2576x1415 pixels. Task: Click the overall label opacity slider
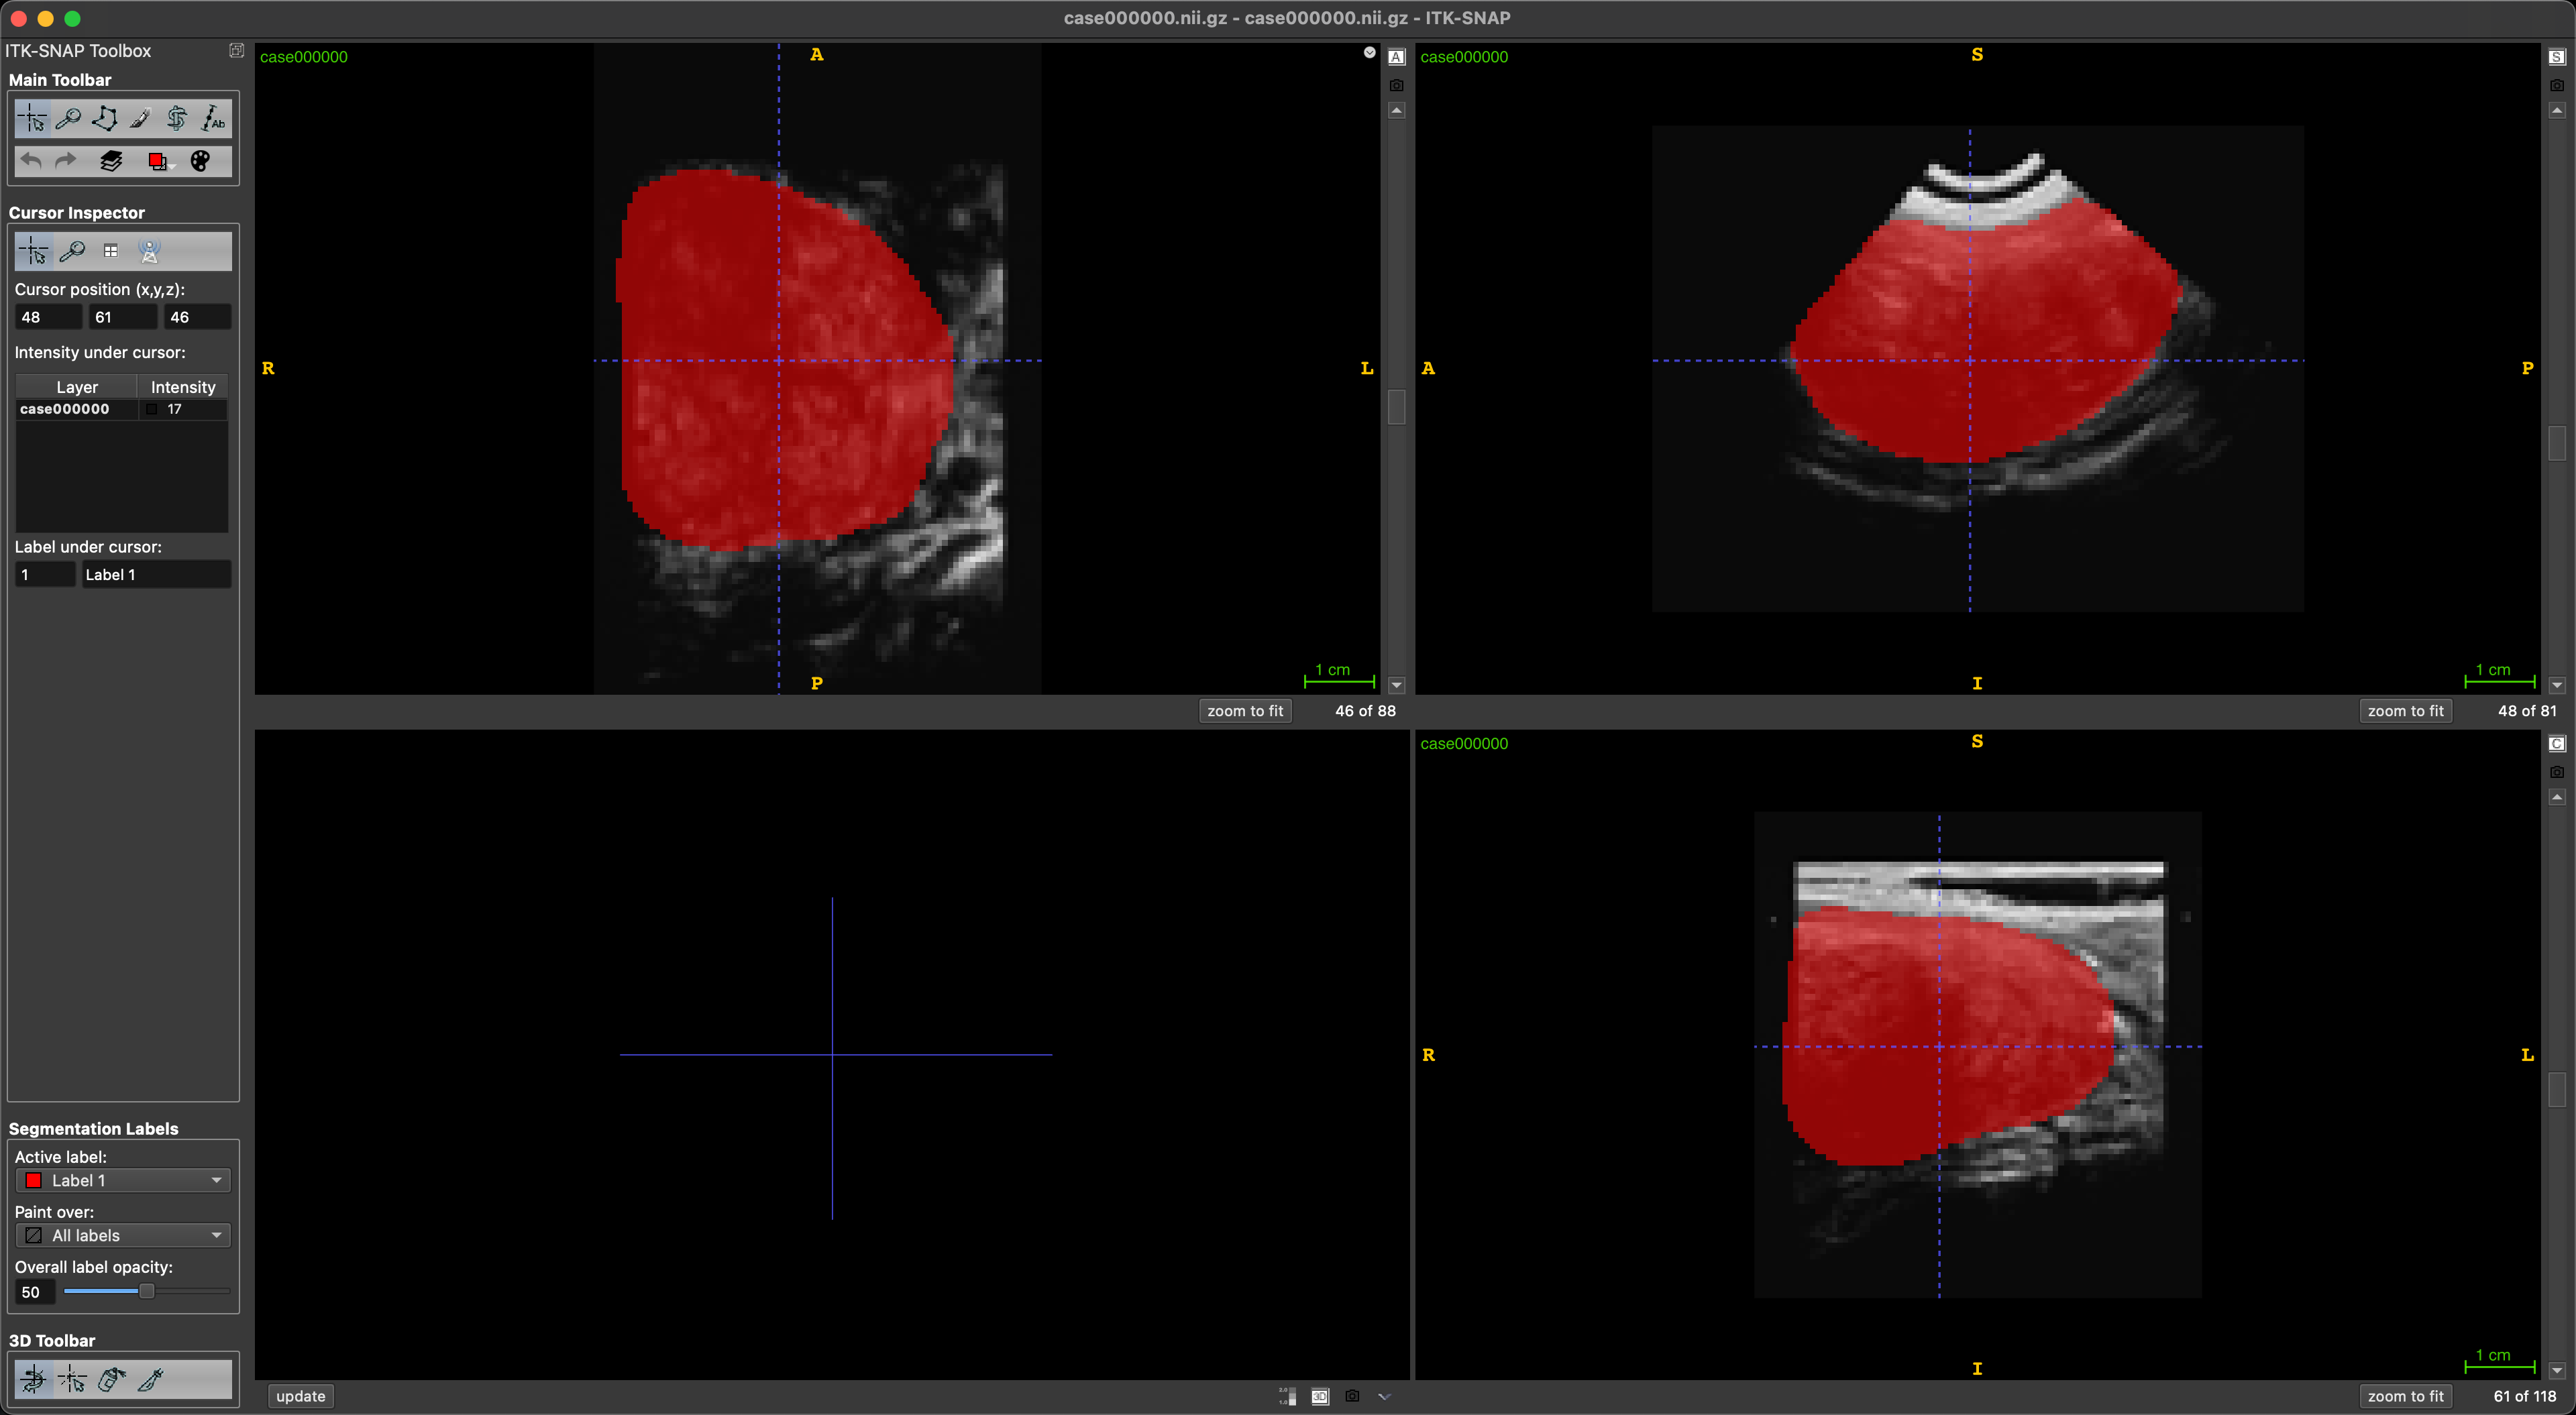coord(146,1291)
